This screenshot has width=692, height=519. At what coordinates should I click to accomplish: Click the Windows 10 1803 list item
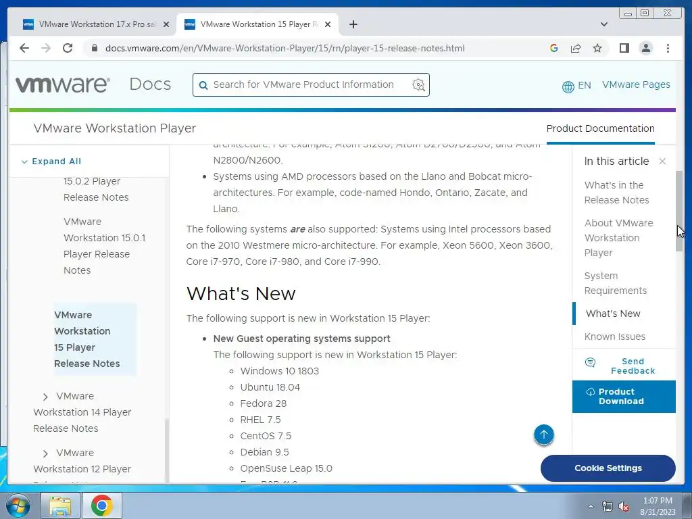tap(279, 371)
